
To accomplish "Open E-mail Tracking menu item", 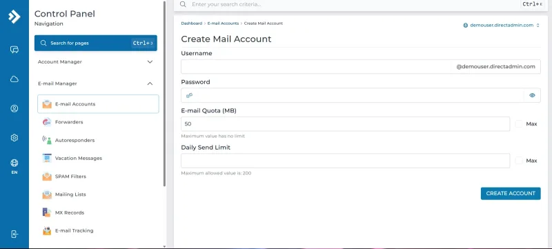I will coord(98,230).
